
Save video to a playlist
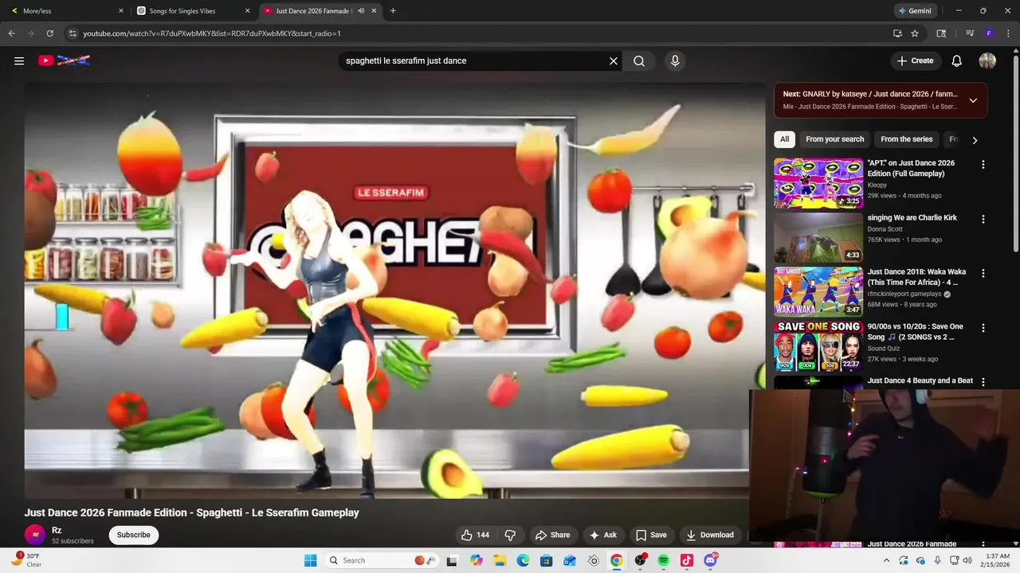pyautogui.click(x=651, y=535)
